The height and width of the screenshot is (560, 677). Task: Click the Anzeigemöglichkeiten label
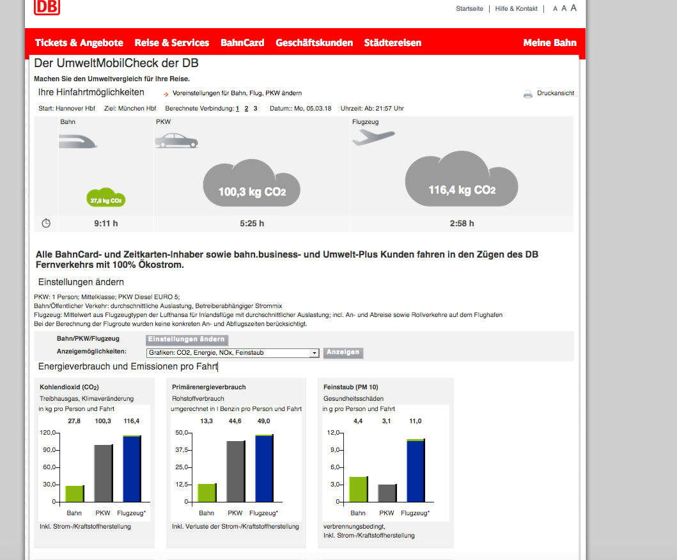click(x=91, y=352)
